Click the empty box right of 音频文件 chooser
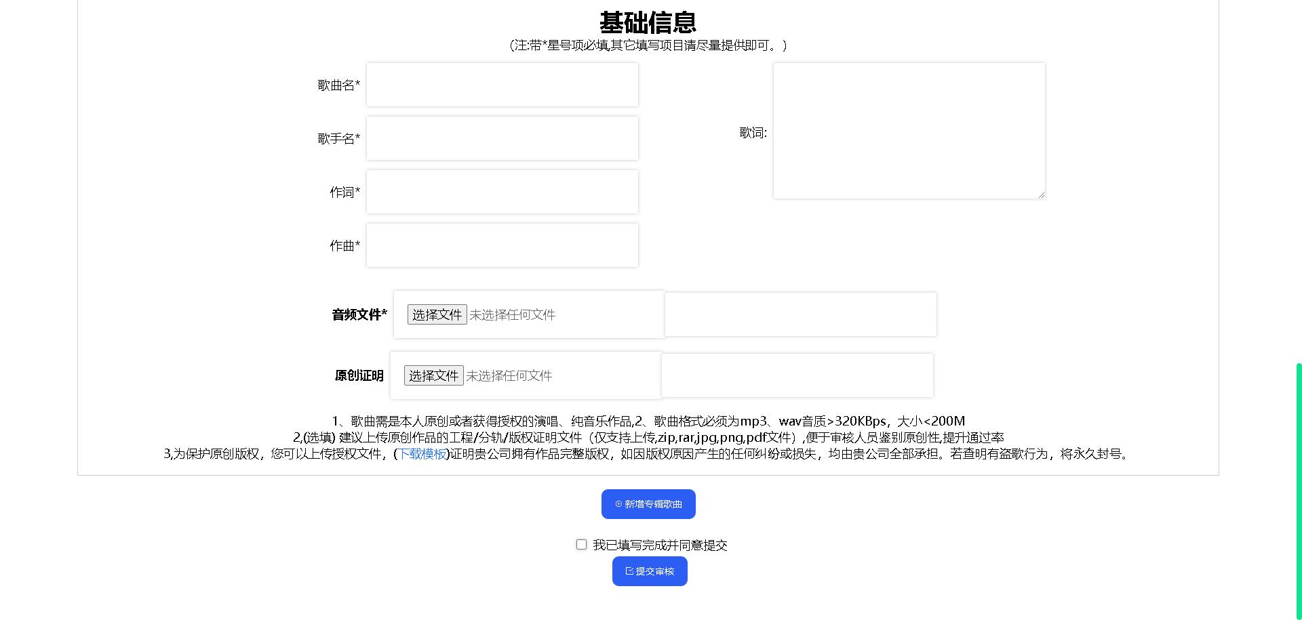The image size is (1302, 620). click(x=800, y=314)
